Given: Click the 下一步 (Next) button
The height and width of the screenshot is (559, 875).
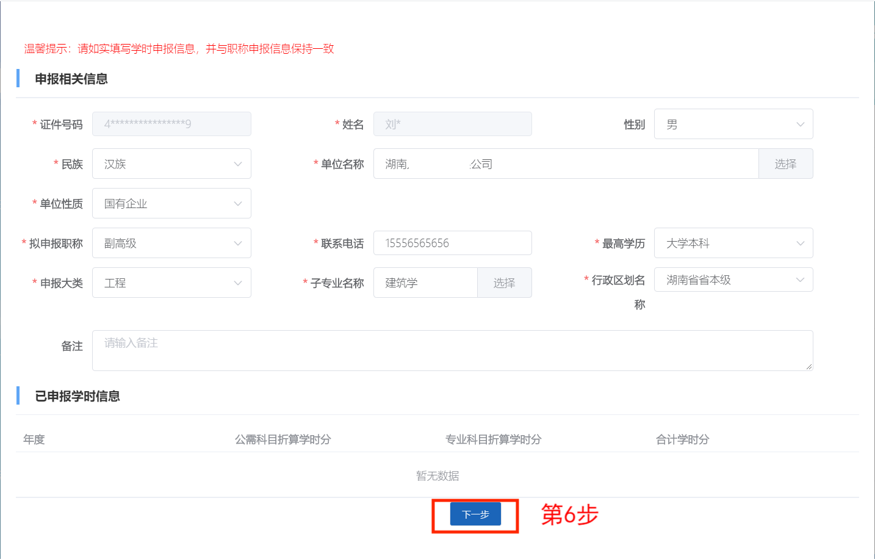Looking at the screenshot, I should click(x=475, y=514).
